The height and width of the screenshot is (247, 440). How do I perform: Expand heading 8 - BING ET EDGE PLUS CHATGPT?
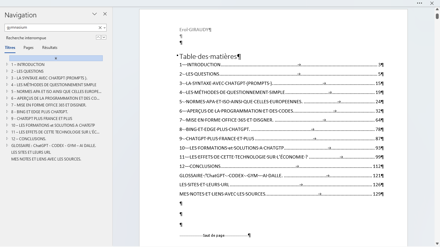click(x=7, y=112)
